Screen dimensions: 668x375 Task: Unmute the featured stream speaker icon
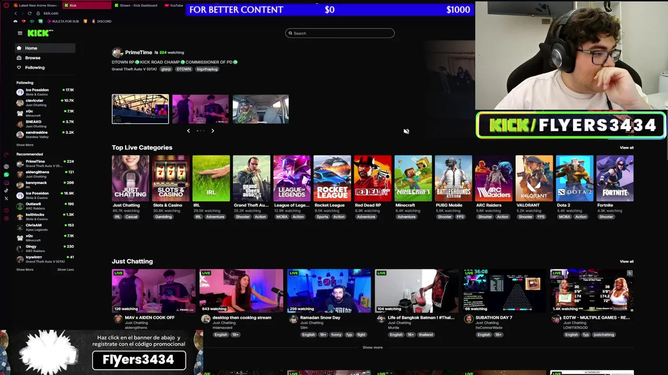[x=406, y=131]
